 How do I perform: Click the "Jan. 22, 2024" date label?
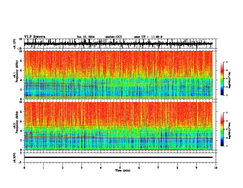86,37
